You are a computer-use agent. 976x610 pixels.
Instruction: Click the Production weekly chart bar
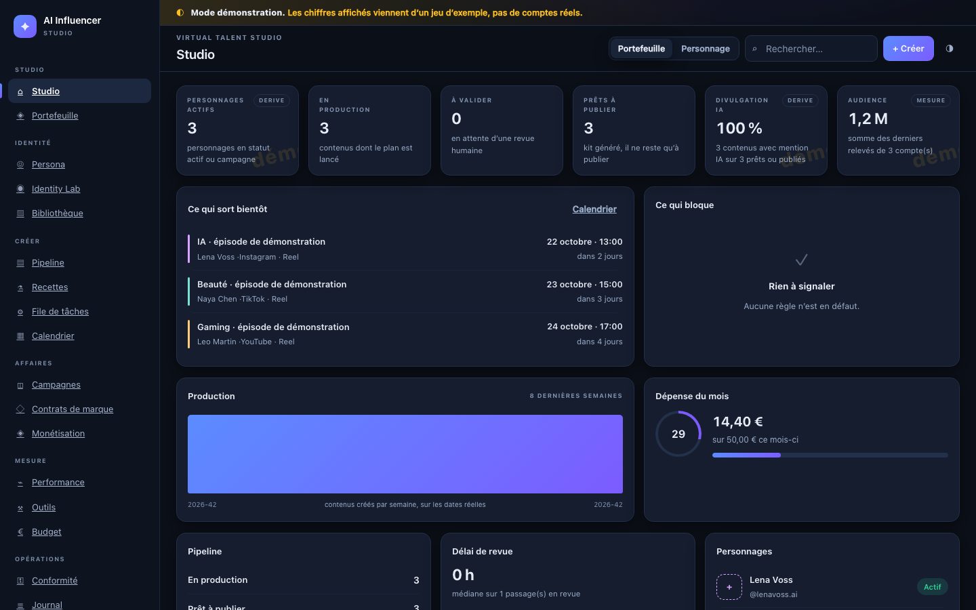click(405, 454)
